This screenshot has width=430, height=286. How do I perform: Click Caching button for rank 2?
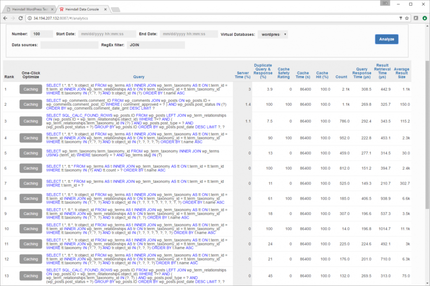pos(31,104)
